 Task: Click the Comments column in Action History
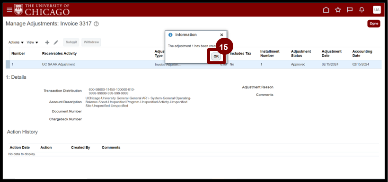(x=111, y=148)
